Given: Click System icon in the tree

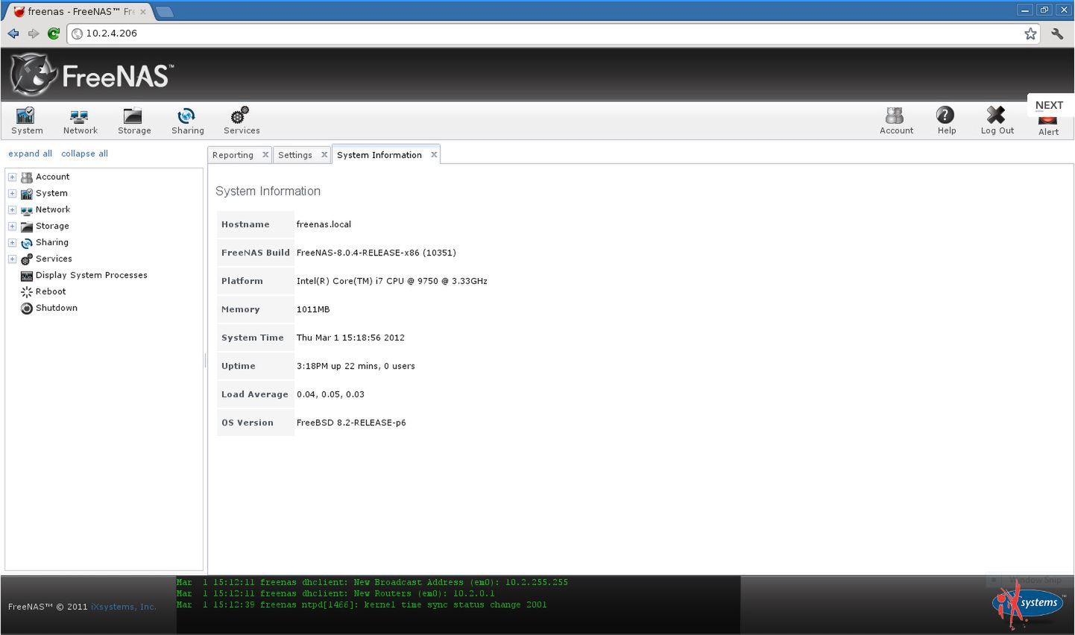Looking at the screenshot, I should tap(27, 194).
